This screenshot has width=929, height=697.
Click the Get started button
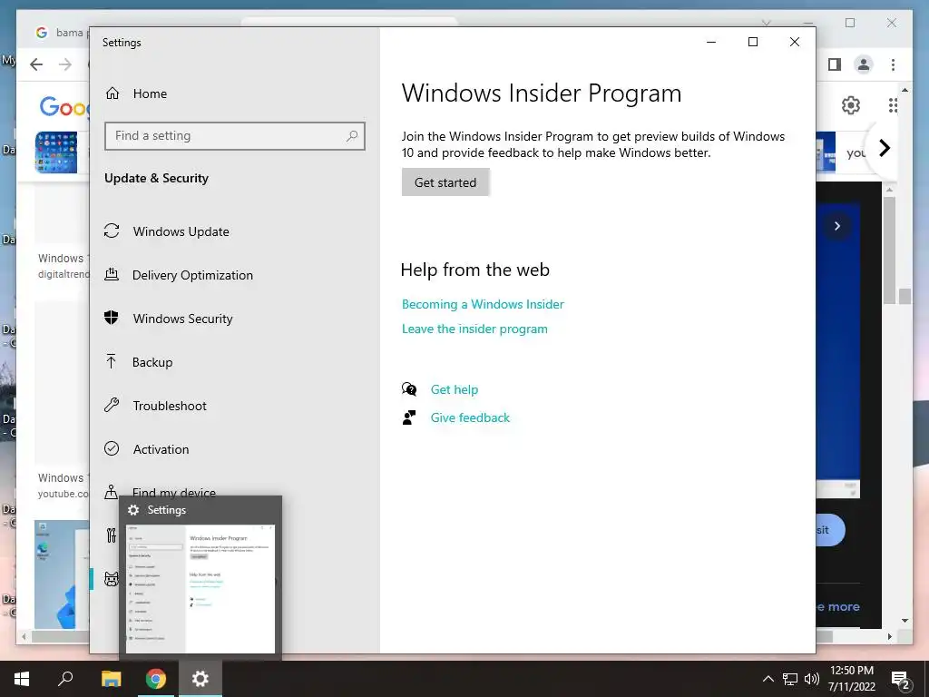(x=445, y=182)
